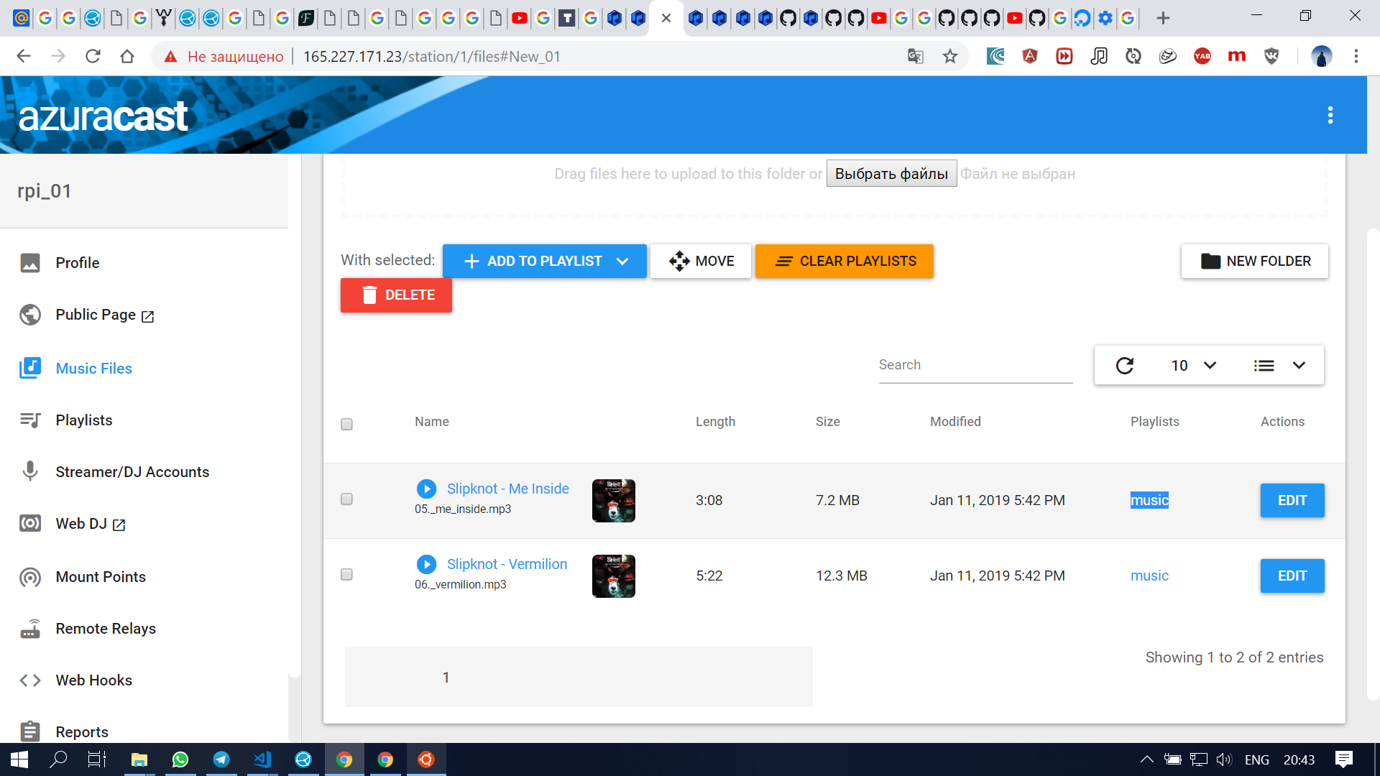The height and width of the screenshot is (776, 1380).
Task: Refresh the file list with the reload icon
Action: click(x=1125, y=365)
